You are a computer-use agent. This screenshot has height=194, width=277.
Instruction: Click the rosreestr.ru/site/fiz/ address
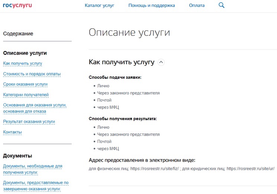pos(154,168)
